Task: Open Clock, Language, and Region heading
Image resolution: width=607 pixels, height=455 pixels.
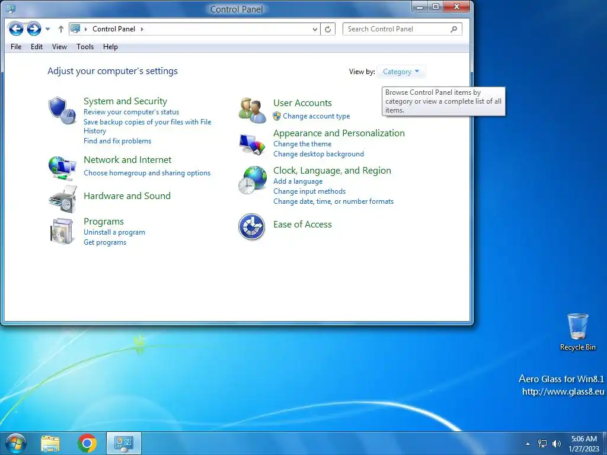Action: click(332, 171)
